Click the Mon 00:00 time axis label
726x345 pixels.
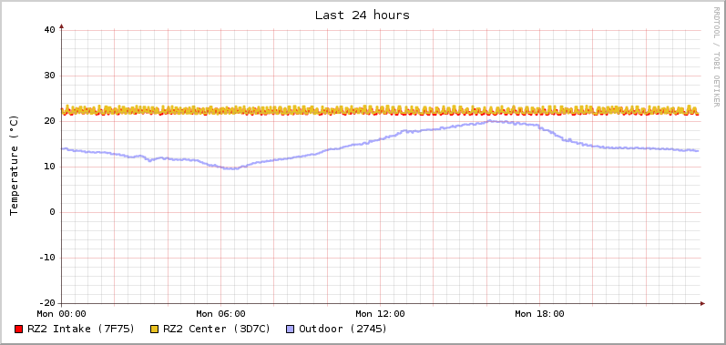click(x=62, y=314)
